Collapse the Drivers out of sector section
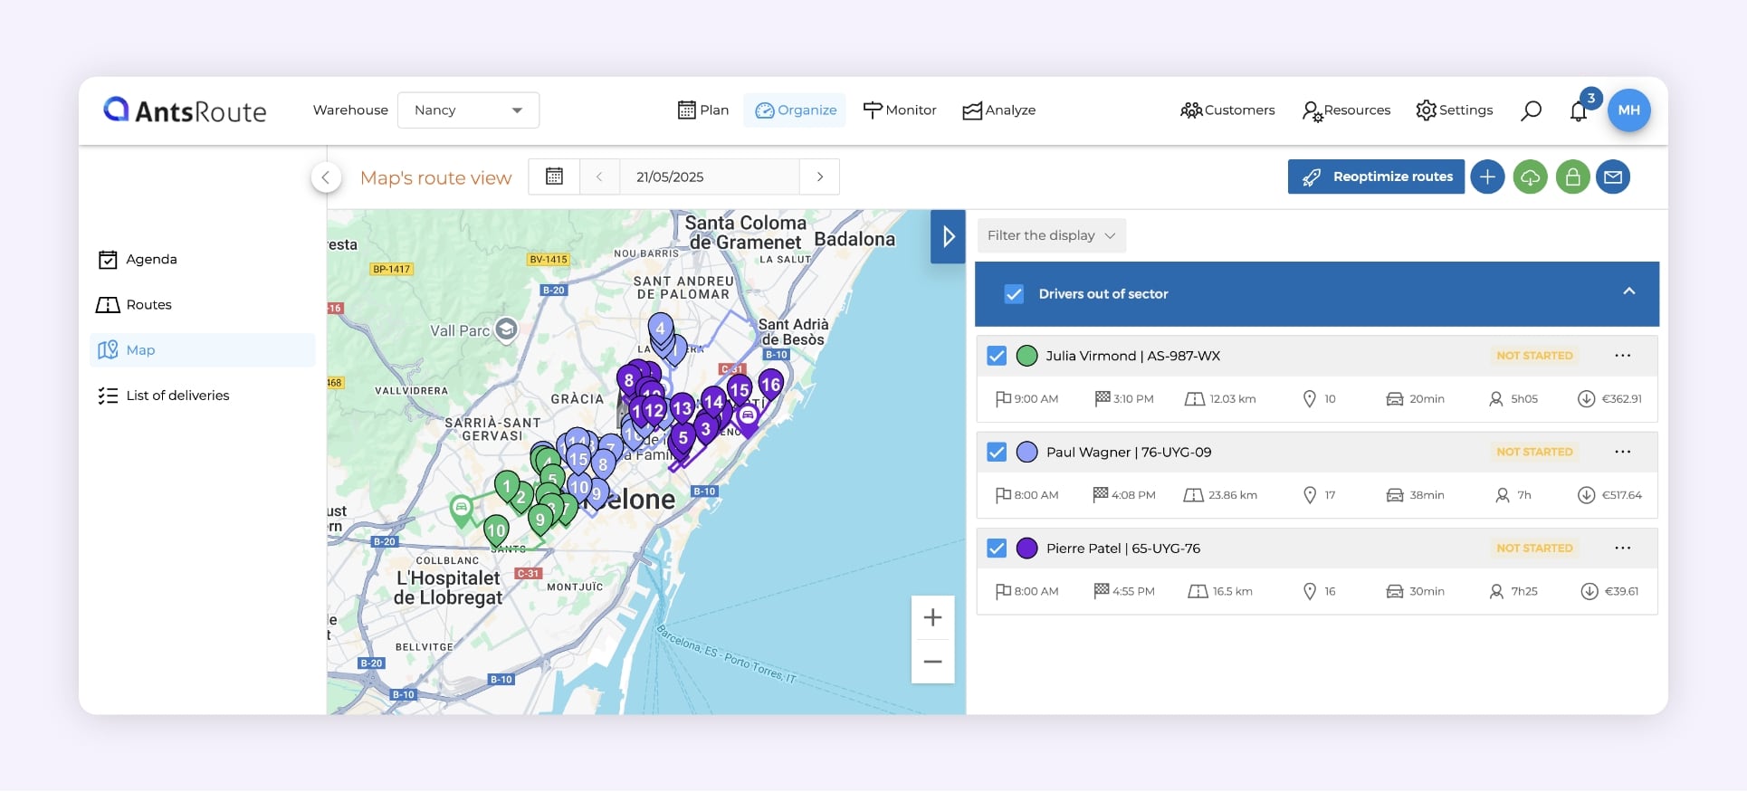The height and width of the screenshot is (792, 1747). 1628,291
